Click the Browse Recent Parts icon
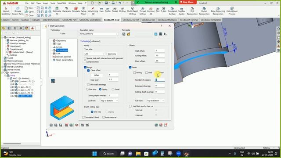The image size is (281, 158). tap(18, 11)
